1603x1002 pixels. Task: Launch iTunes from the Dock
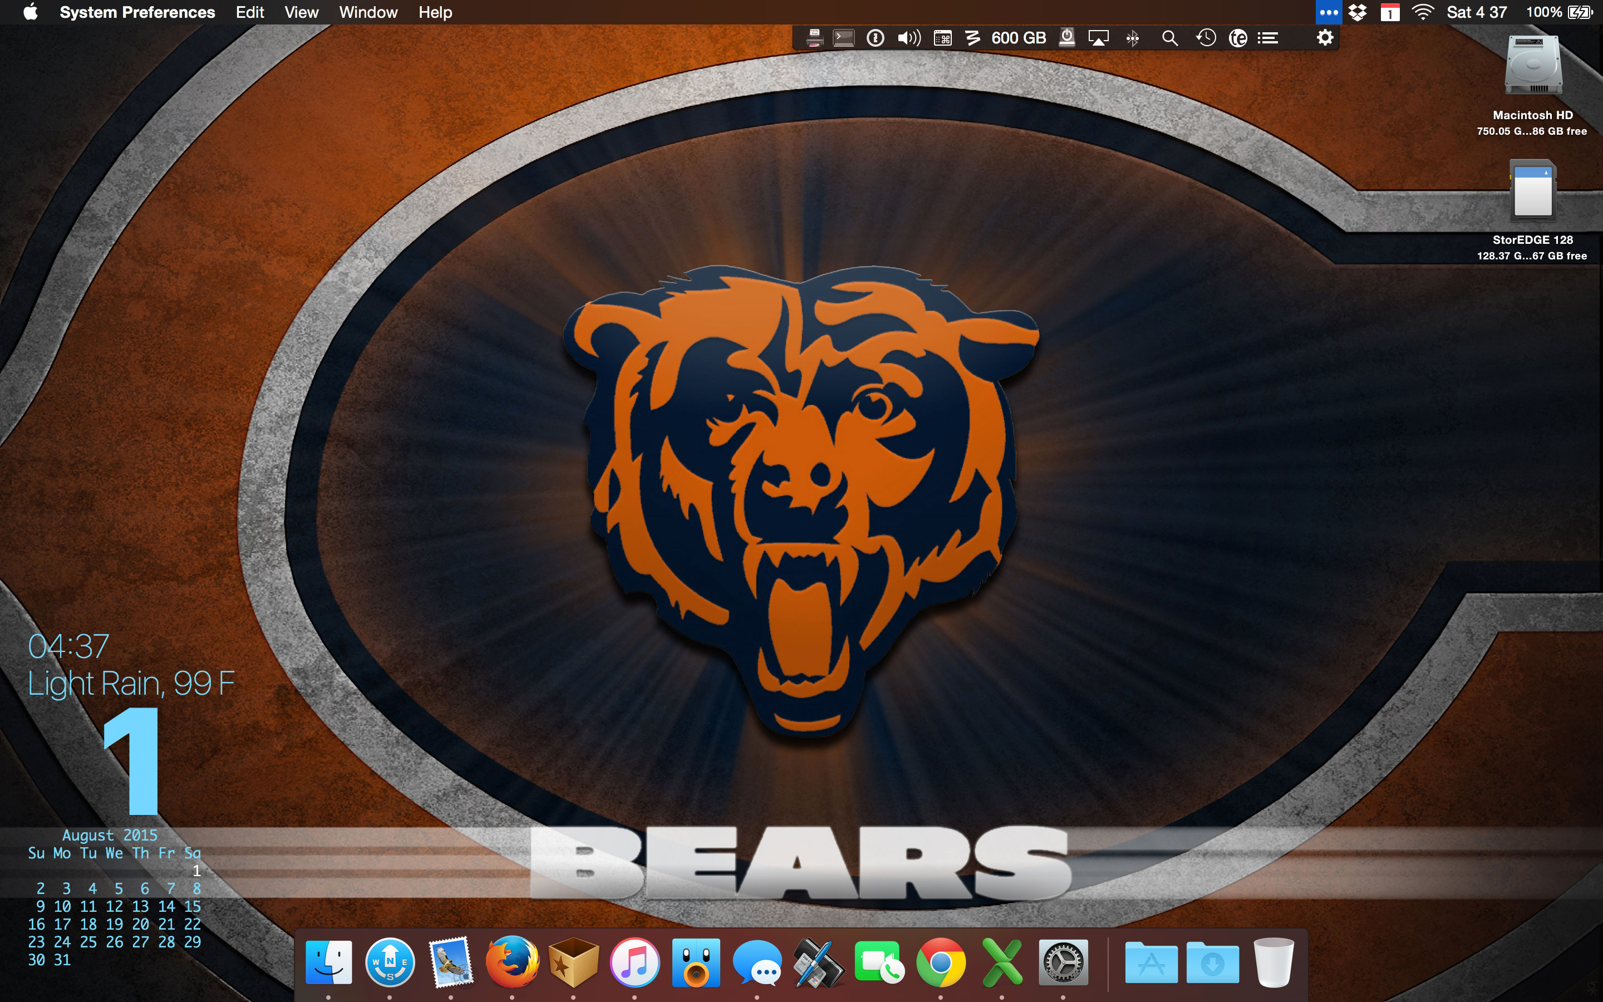[635, 961]
